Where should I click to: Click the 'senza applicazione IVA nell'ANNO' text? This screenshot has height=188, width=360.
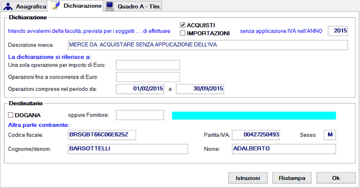coord(281,31)
